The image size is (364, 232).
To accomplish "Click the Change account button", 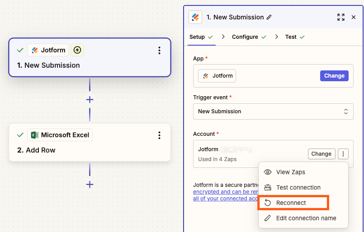I will [321, 154].
